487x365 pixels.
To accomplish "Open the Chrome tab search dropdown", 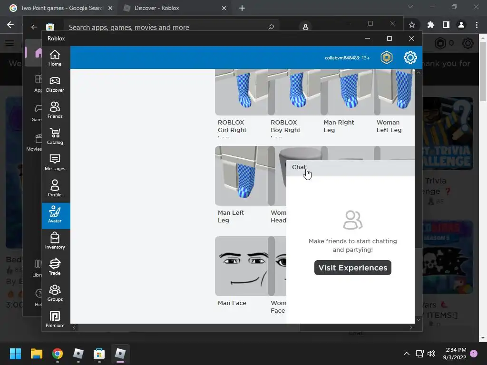I will pyautogui.click(x=410, y=7).
